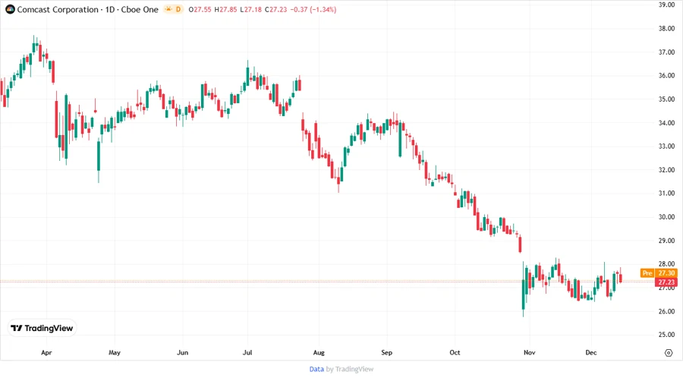
Task: Click the Comcast logo icon beside the title
Action: click(x=10, y=9)
